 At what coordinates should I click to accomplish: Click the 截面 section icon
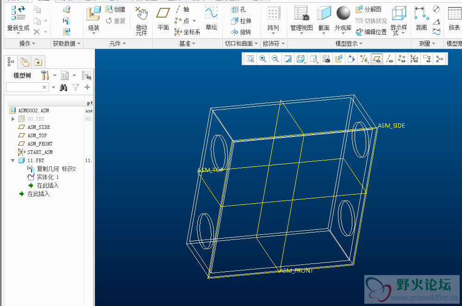pos(324,13)
